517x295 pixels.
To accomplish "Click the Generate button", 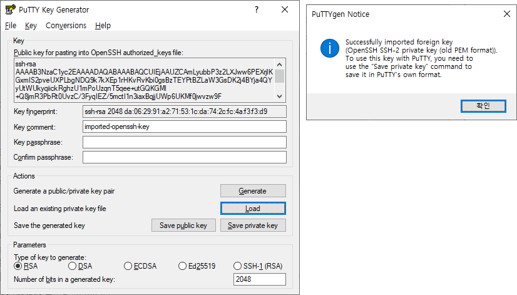I will pyautogui.click(x=253, y=191).
